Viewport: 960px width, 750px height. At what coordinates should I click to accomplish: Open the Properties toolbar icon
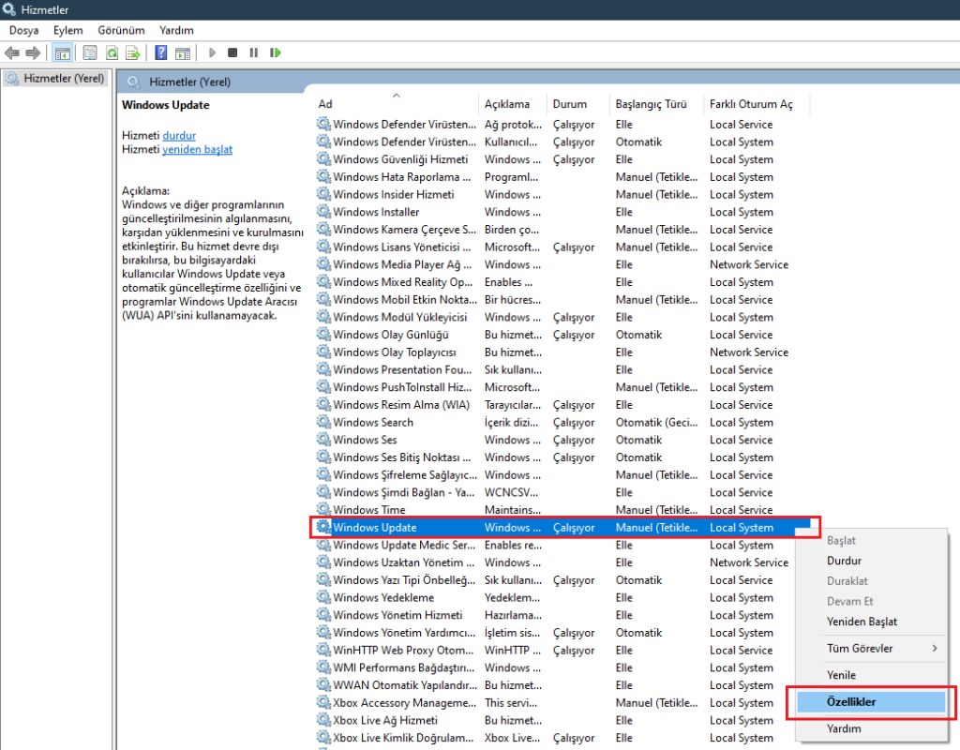(90, 53)
